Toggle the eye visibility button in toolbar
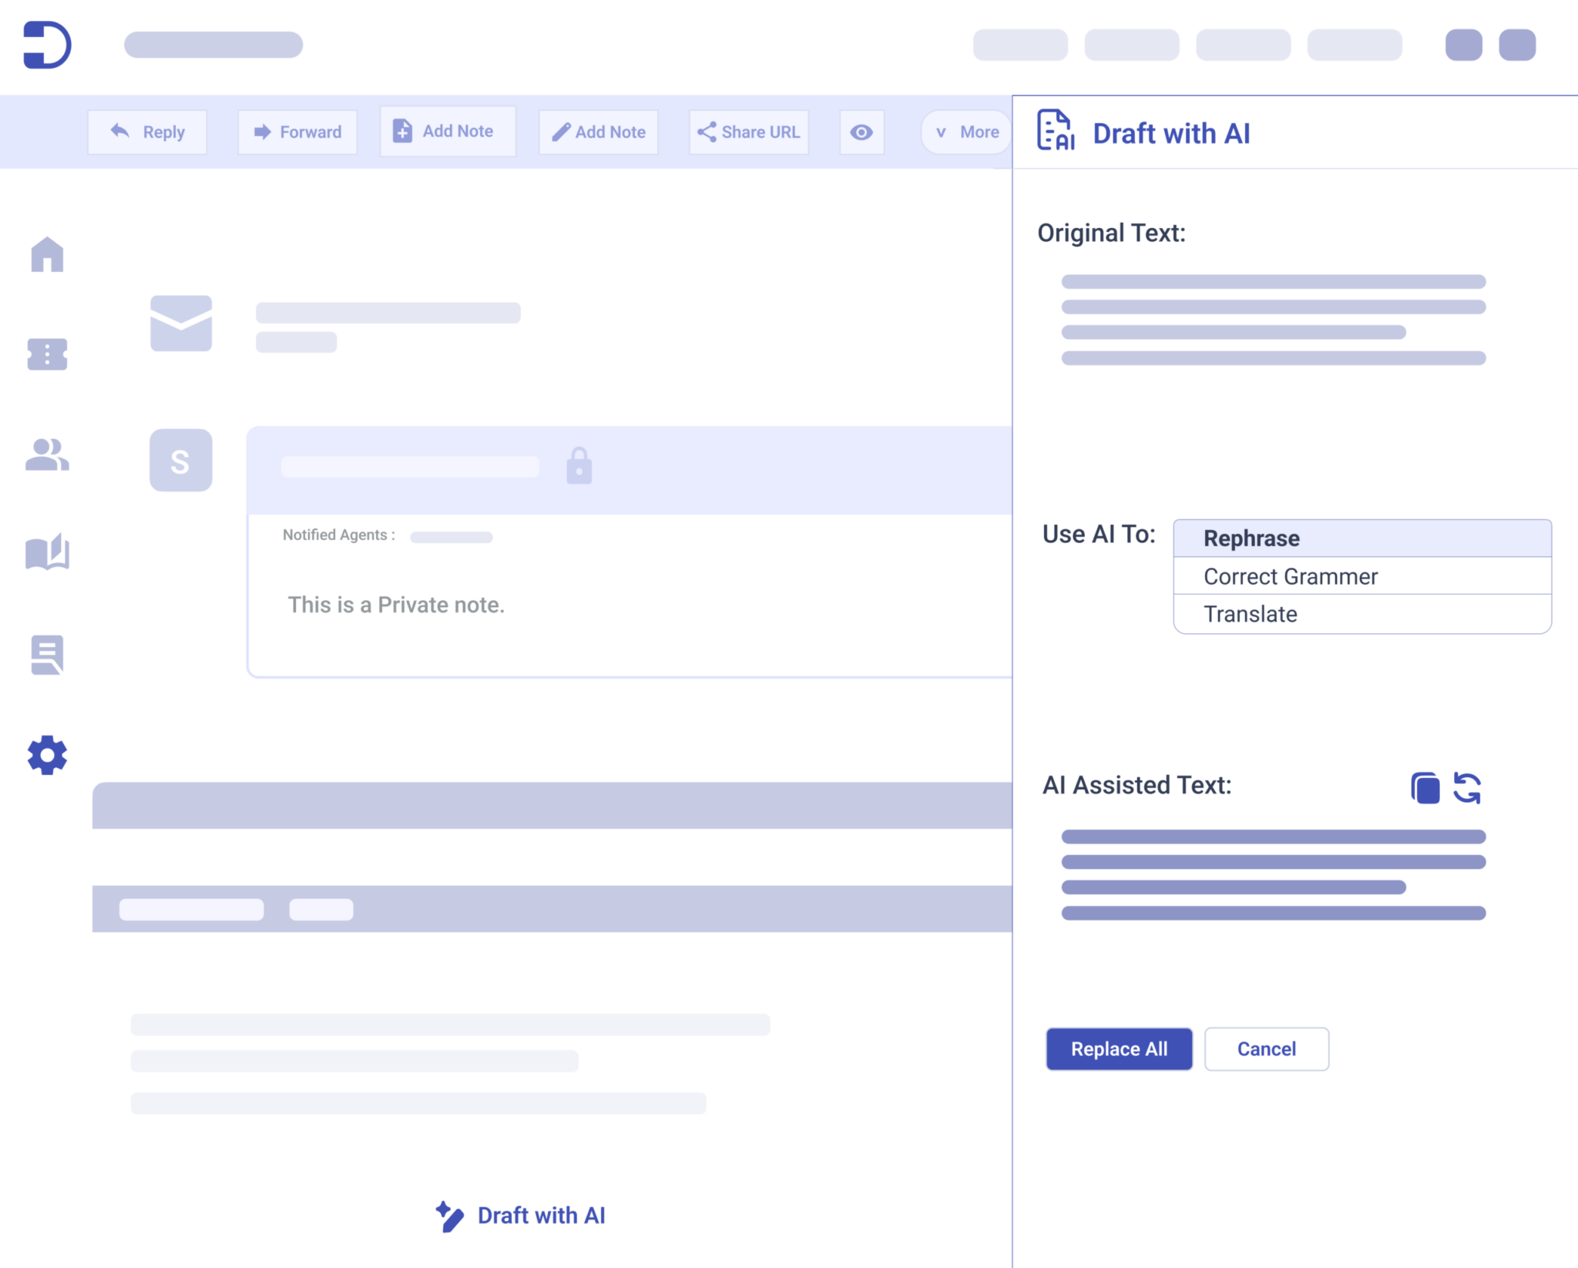 (x=861, y=133)
